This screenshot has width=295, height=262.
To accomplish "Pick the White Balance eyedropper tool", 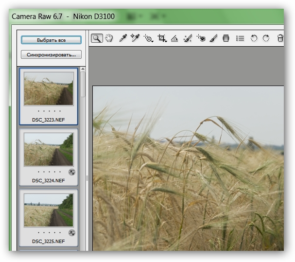I will (123, 38).
